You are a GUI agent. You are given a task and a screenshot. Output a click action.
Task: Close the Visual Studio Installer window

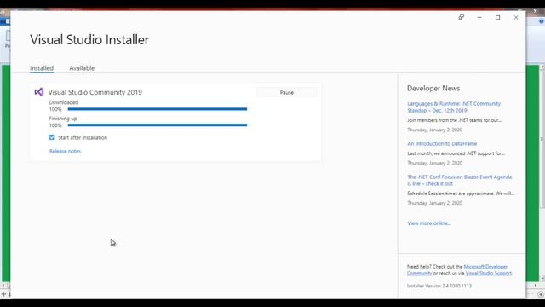pos(516,17)
